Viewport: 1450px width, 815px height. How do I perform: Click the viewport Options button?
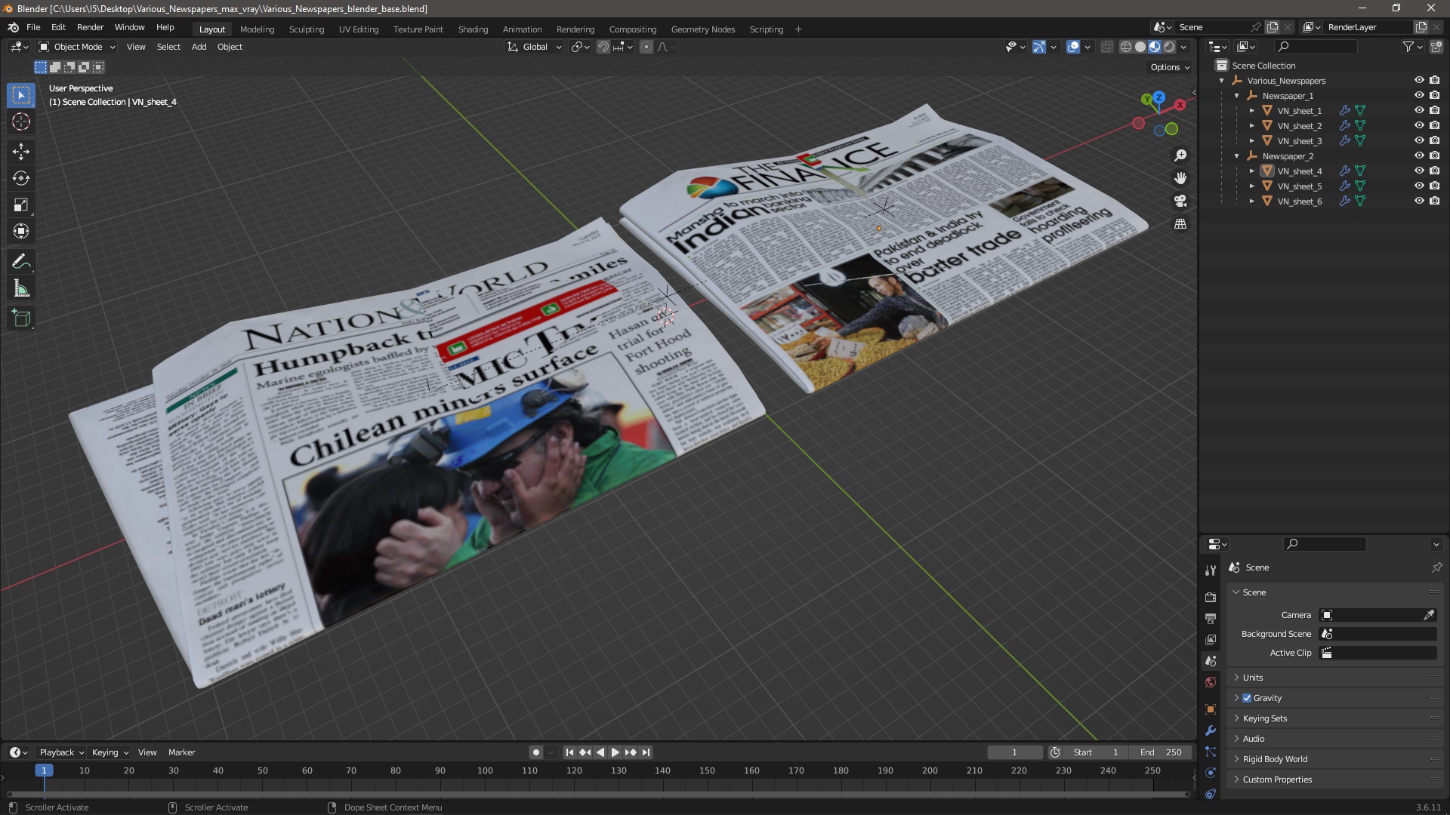pos(1169,67)
